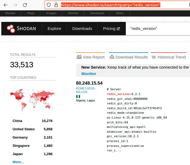Open the Pricing navigation link
Screen dimensions: 190x165
tap(112, 29)
